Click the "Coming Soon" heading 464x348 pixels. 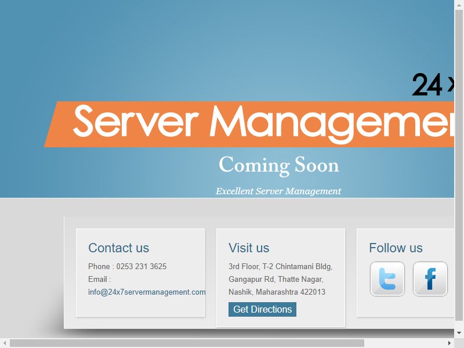coord(279,166)
